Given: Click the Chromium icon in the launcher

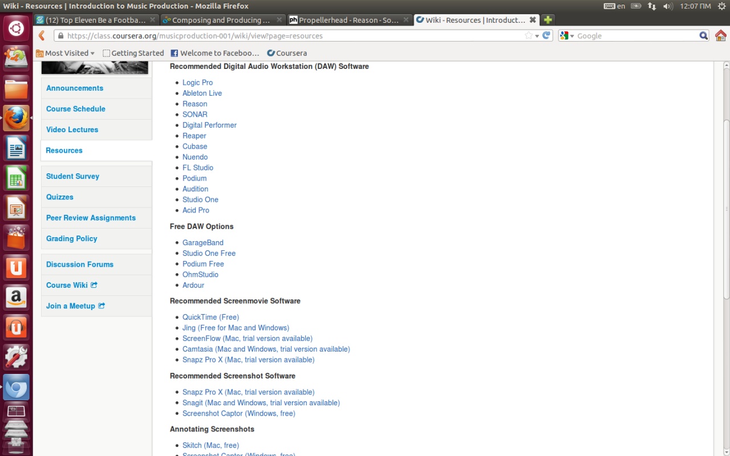Looking at the screenshot, I should [x=16, y=388].
